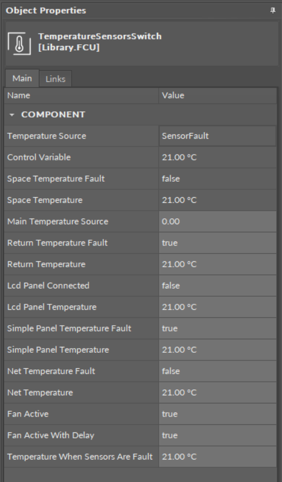The image size is (282, 482).
Task: Toggle the Net Temperature Fault value
Action: [218, 371]
